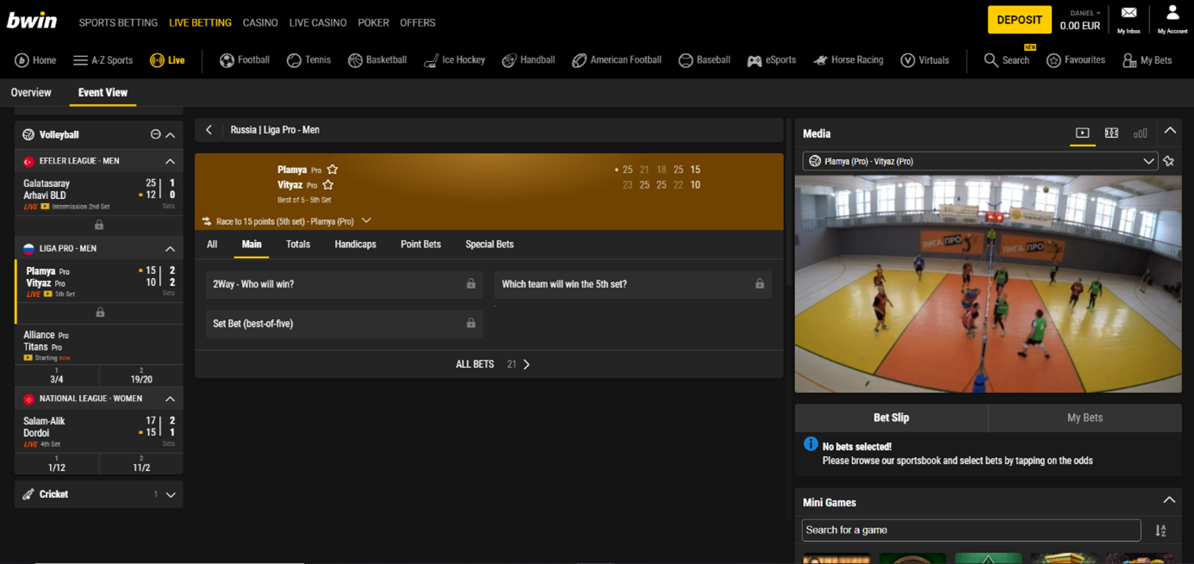Open Horse Racing section
The height and width of the screenshot is (564, 1194).
(848, 60)
